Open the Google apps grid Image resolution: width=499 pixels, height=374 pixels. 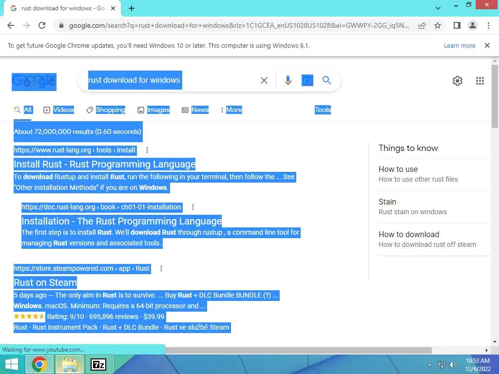[480, 81]
